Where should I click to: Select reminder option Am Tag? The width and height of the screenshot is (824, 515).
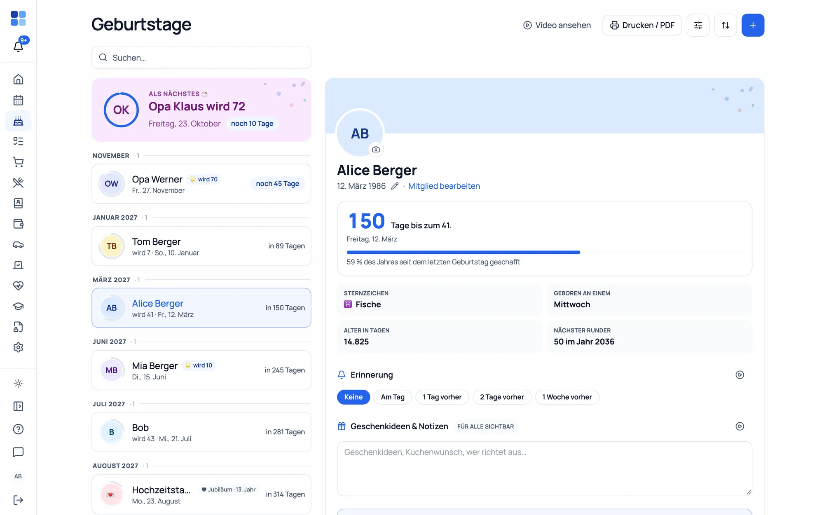point(393,397)
